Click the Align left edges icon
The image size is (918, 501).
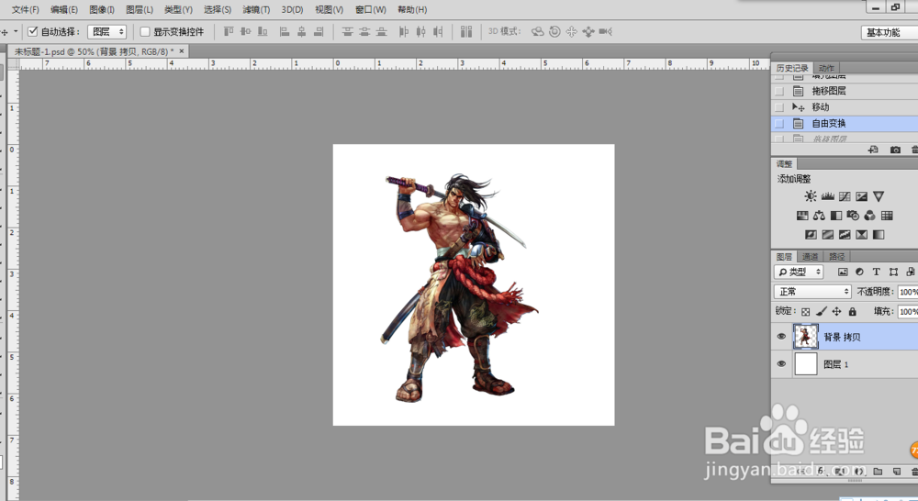(285, 31)
